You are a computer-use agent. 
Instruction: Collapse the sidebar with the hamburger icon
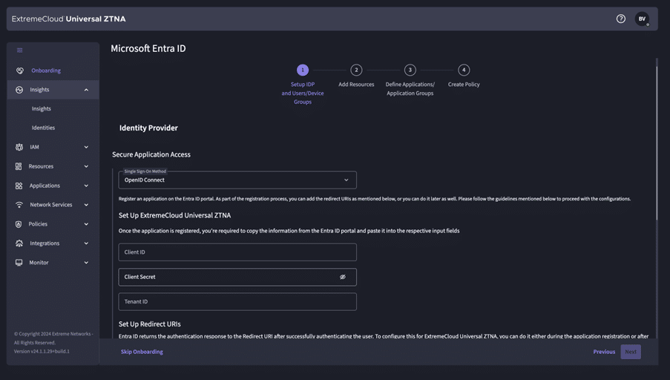(x=20, y=50)
